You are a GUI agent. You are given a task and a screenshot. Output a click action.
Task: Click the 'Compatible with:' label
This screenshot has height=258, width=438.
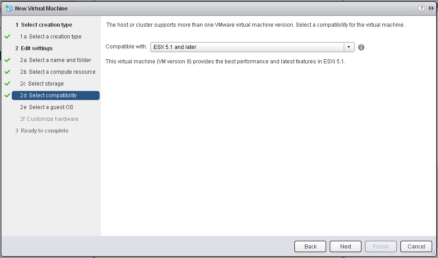126,47
